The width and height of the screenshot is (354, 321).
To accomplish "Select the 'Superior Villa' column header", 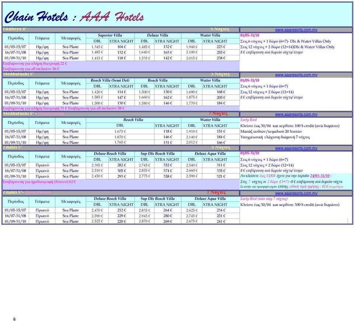I will click(110, 35).
